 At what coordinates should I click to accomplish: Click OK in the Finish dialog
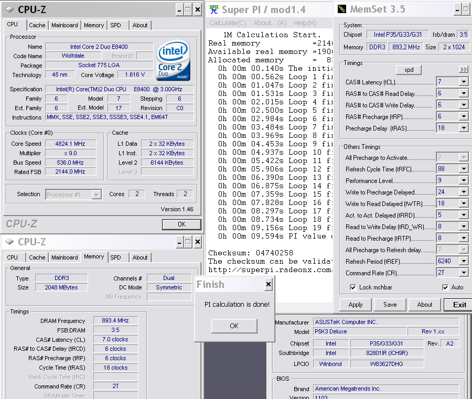click(234, 326)
